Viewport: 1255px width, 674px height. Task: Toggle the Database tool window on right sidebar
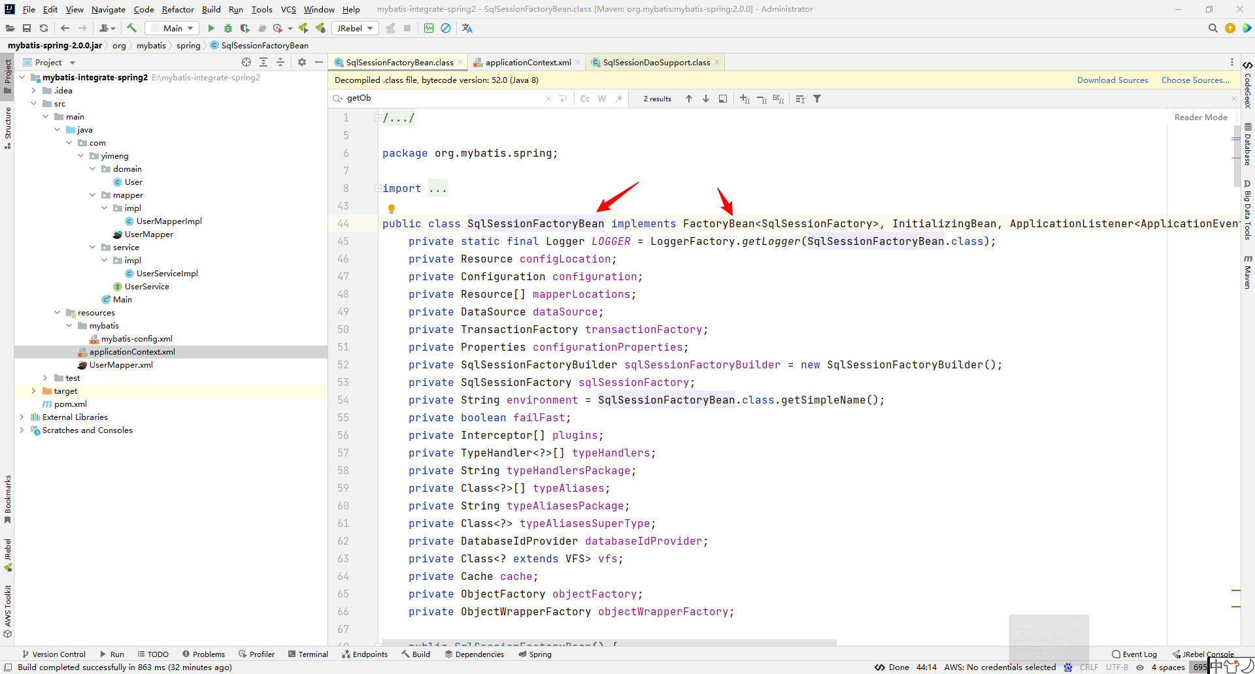click(x=1248, y=144)
